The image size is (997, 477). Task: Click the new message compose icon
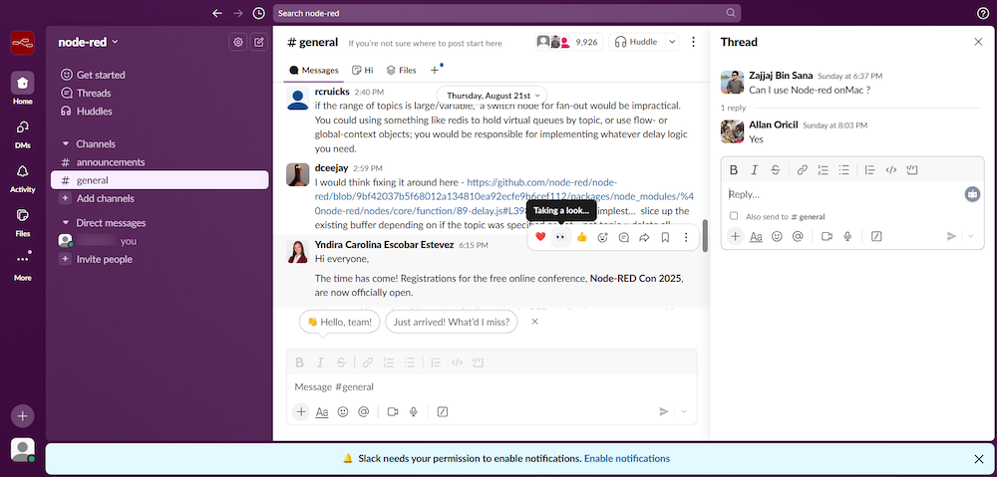point(258,42)
